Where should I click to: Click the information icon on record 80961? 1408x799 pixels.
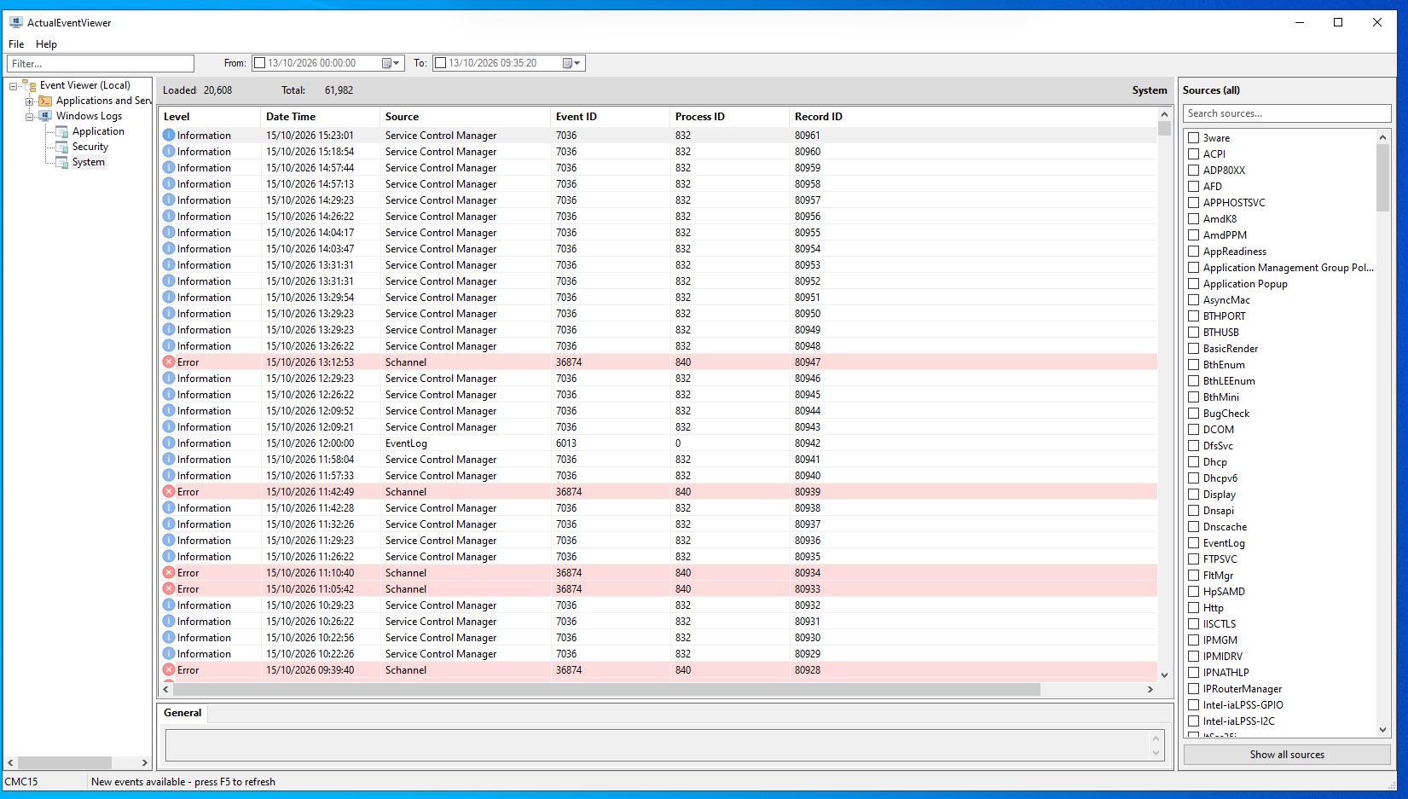[x=169, y=136]
